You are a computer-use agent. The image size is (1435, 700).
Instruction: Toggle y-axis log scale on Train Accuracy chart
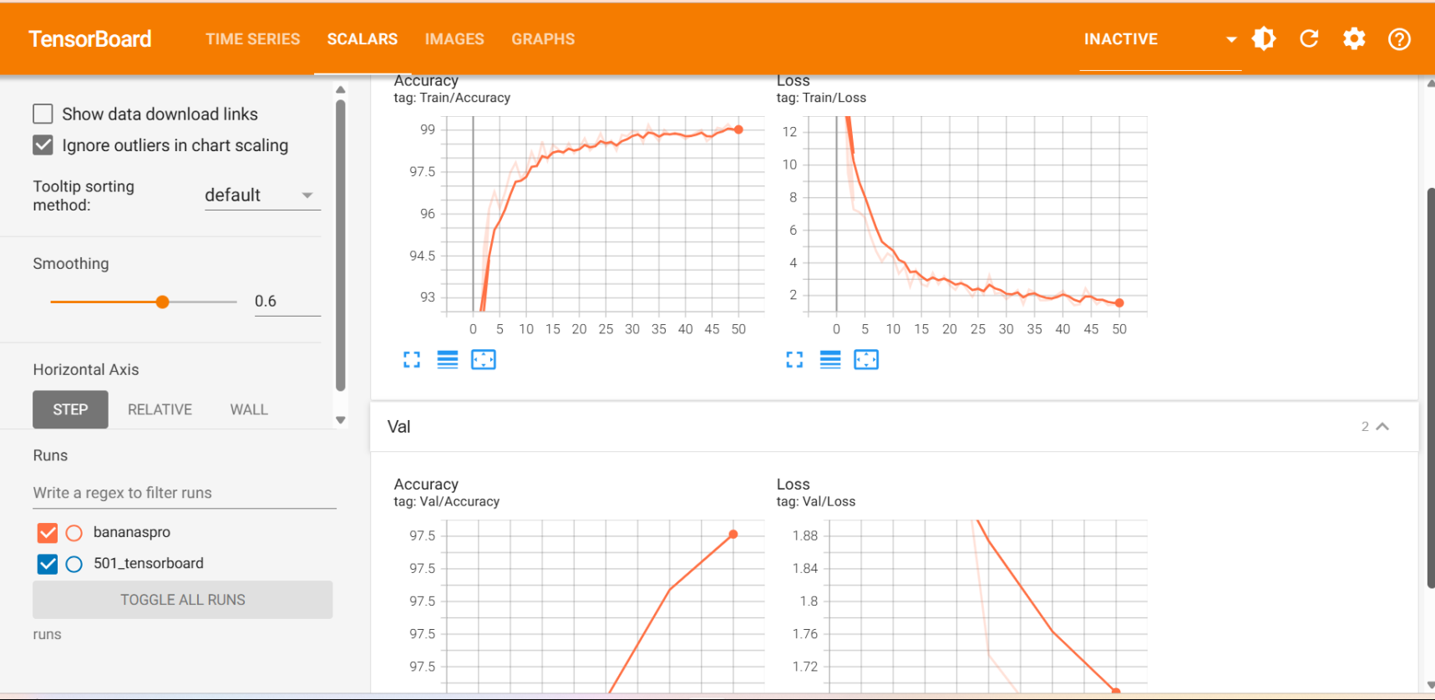pyautogui.click(x=448, y=360)
